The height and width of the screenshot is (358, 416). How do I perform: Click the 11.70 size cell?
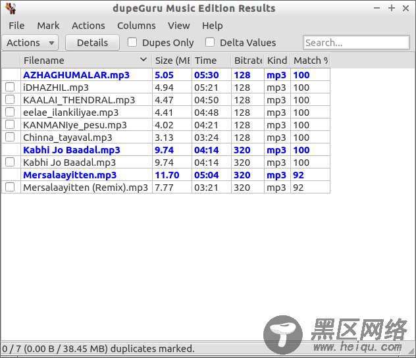coord(172,175)
